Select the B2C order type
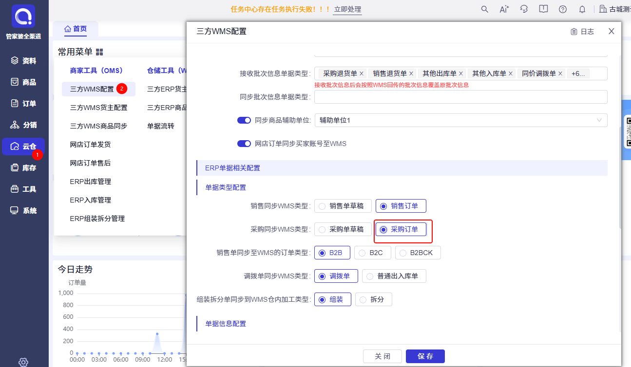The height and width of the screenshot is (367, 631). (373, 253)
